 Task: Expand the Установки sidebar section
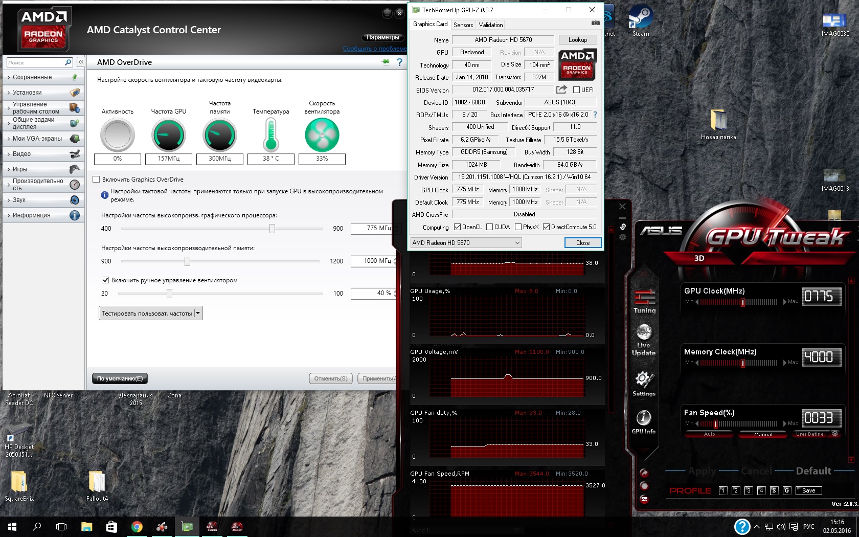pyautogui.click(x=43, y=93)
